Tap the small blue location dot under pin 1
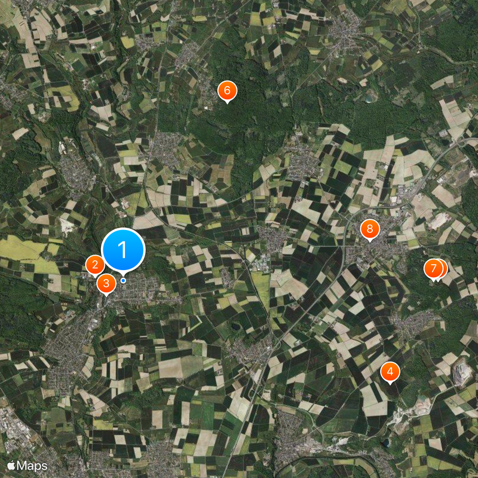This screenshot has height=478, width=478. 123,280
